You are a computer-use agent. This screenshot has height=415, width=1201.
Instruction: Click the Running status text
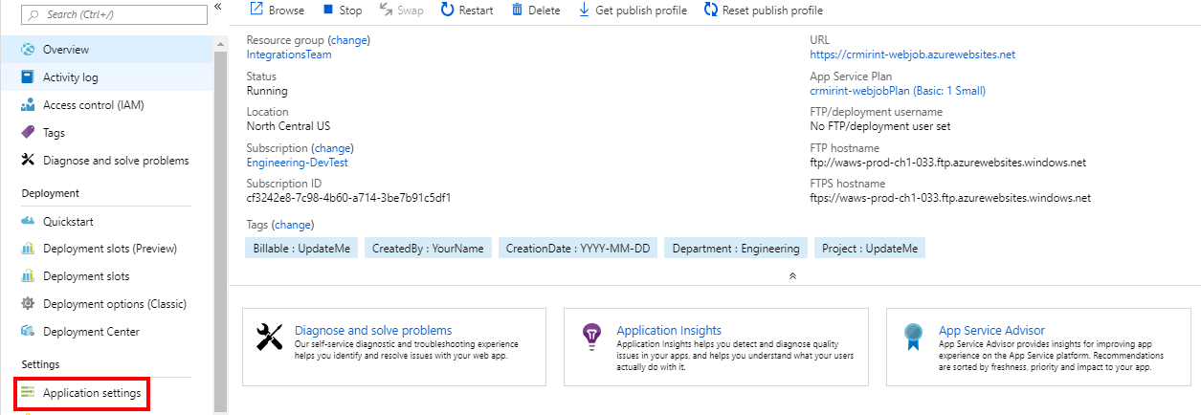(267, 91)
